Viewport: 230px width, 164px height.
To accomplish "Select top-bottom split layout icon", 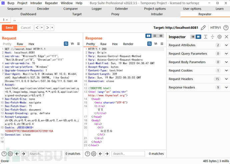I will (155, 36).
